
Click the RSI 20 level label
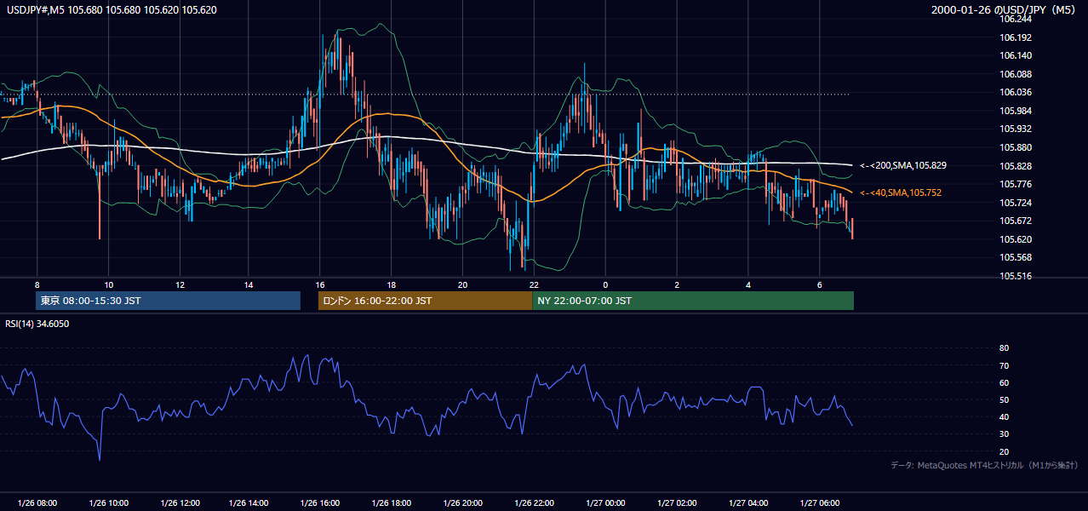tap(1004, 451)
